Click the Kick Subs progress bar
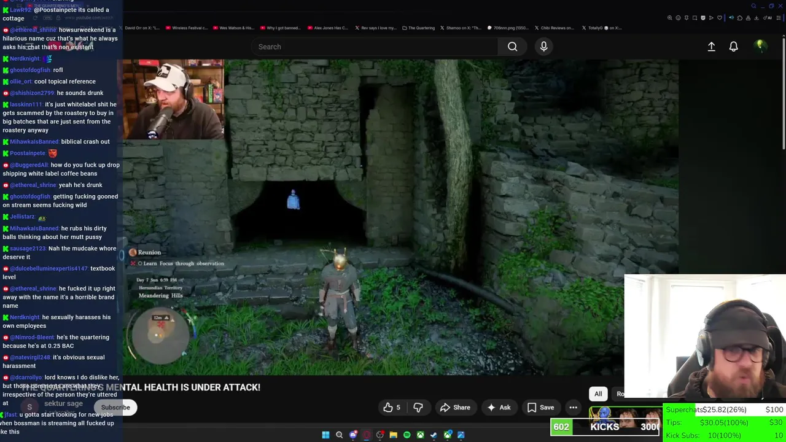Screen dimensions: 786x442 click(x=725, y=436)
